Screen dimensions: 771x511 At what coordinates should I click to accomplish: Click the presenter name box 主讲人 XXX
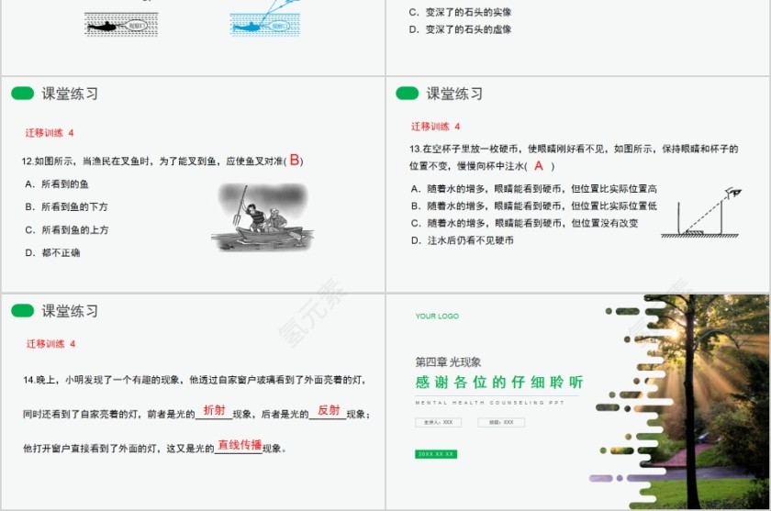click(x=438, y=422)
